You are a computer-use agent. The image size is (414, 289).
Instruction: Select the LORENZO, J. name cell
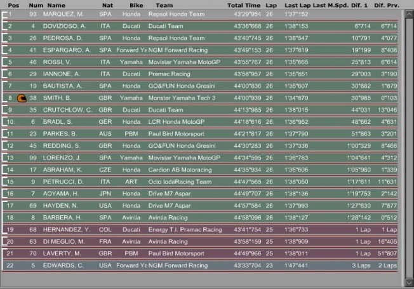[x=62, y=158]
